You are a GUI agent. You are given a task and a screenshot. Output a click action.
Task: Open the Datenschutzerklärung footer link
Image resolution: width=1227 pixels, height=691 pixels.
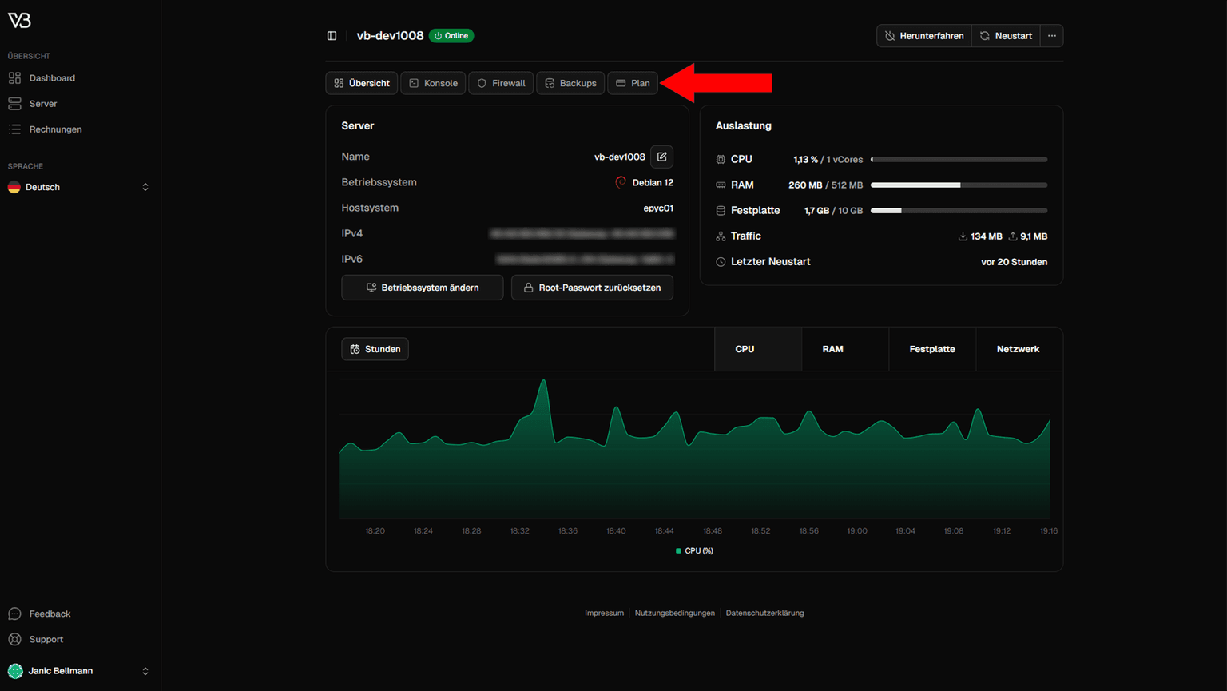click(764, 613)
